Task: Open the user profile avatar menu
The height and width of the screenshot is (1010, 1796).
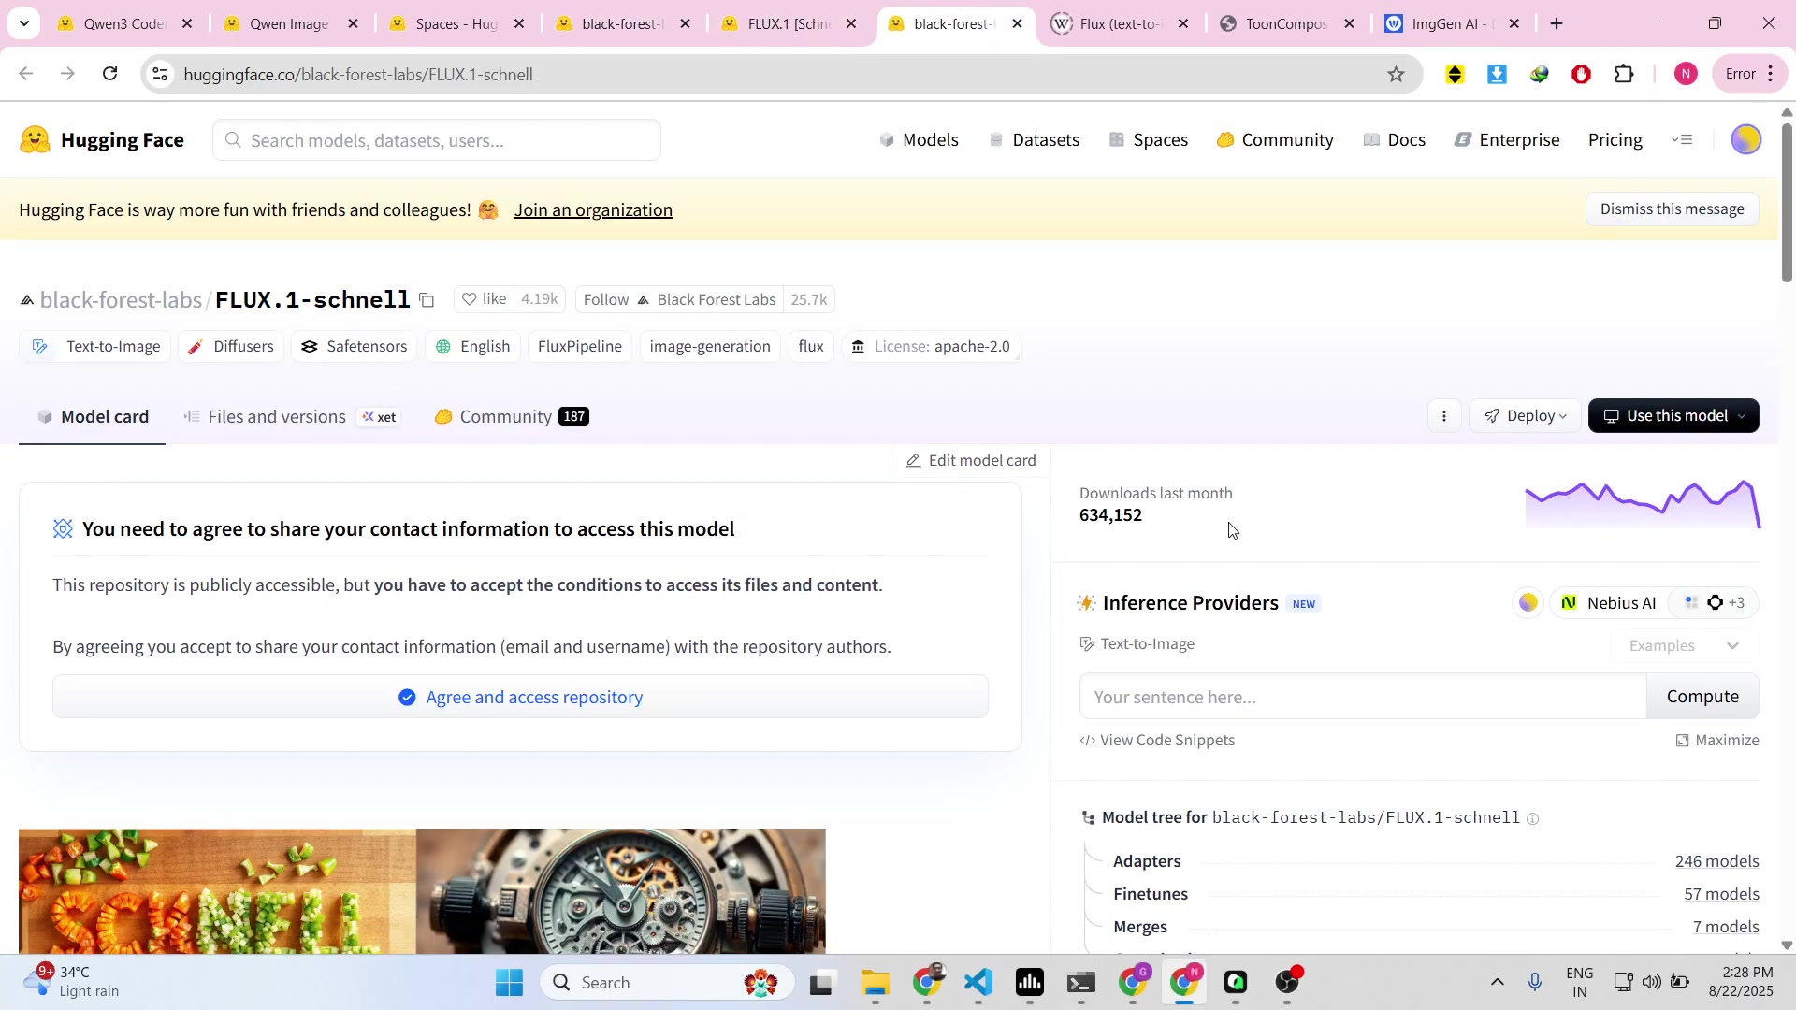Action: point(1745,140)
